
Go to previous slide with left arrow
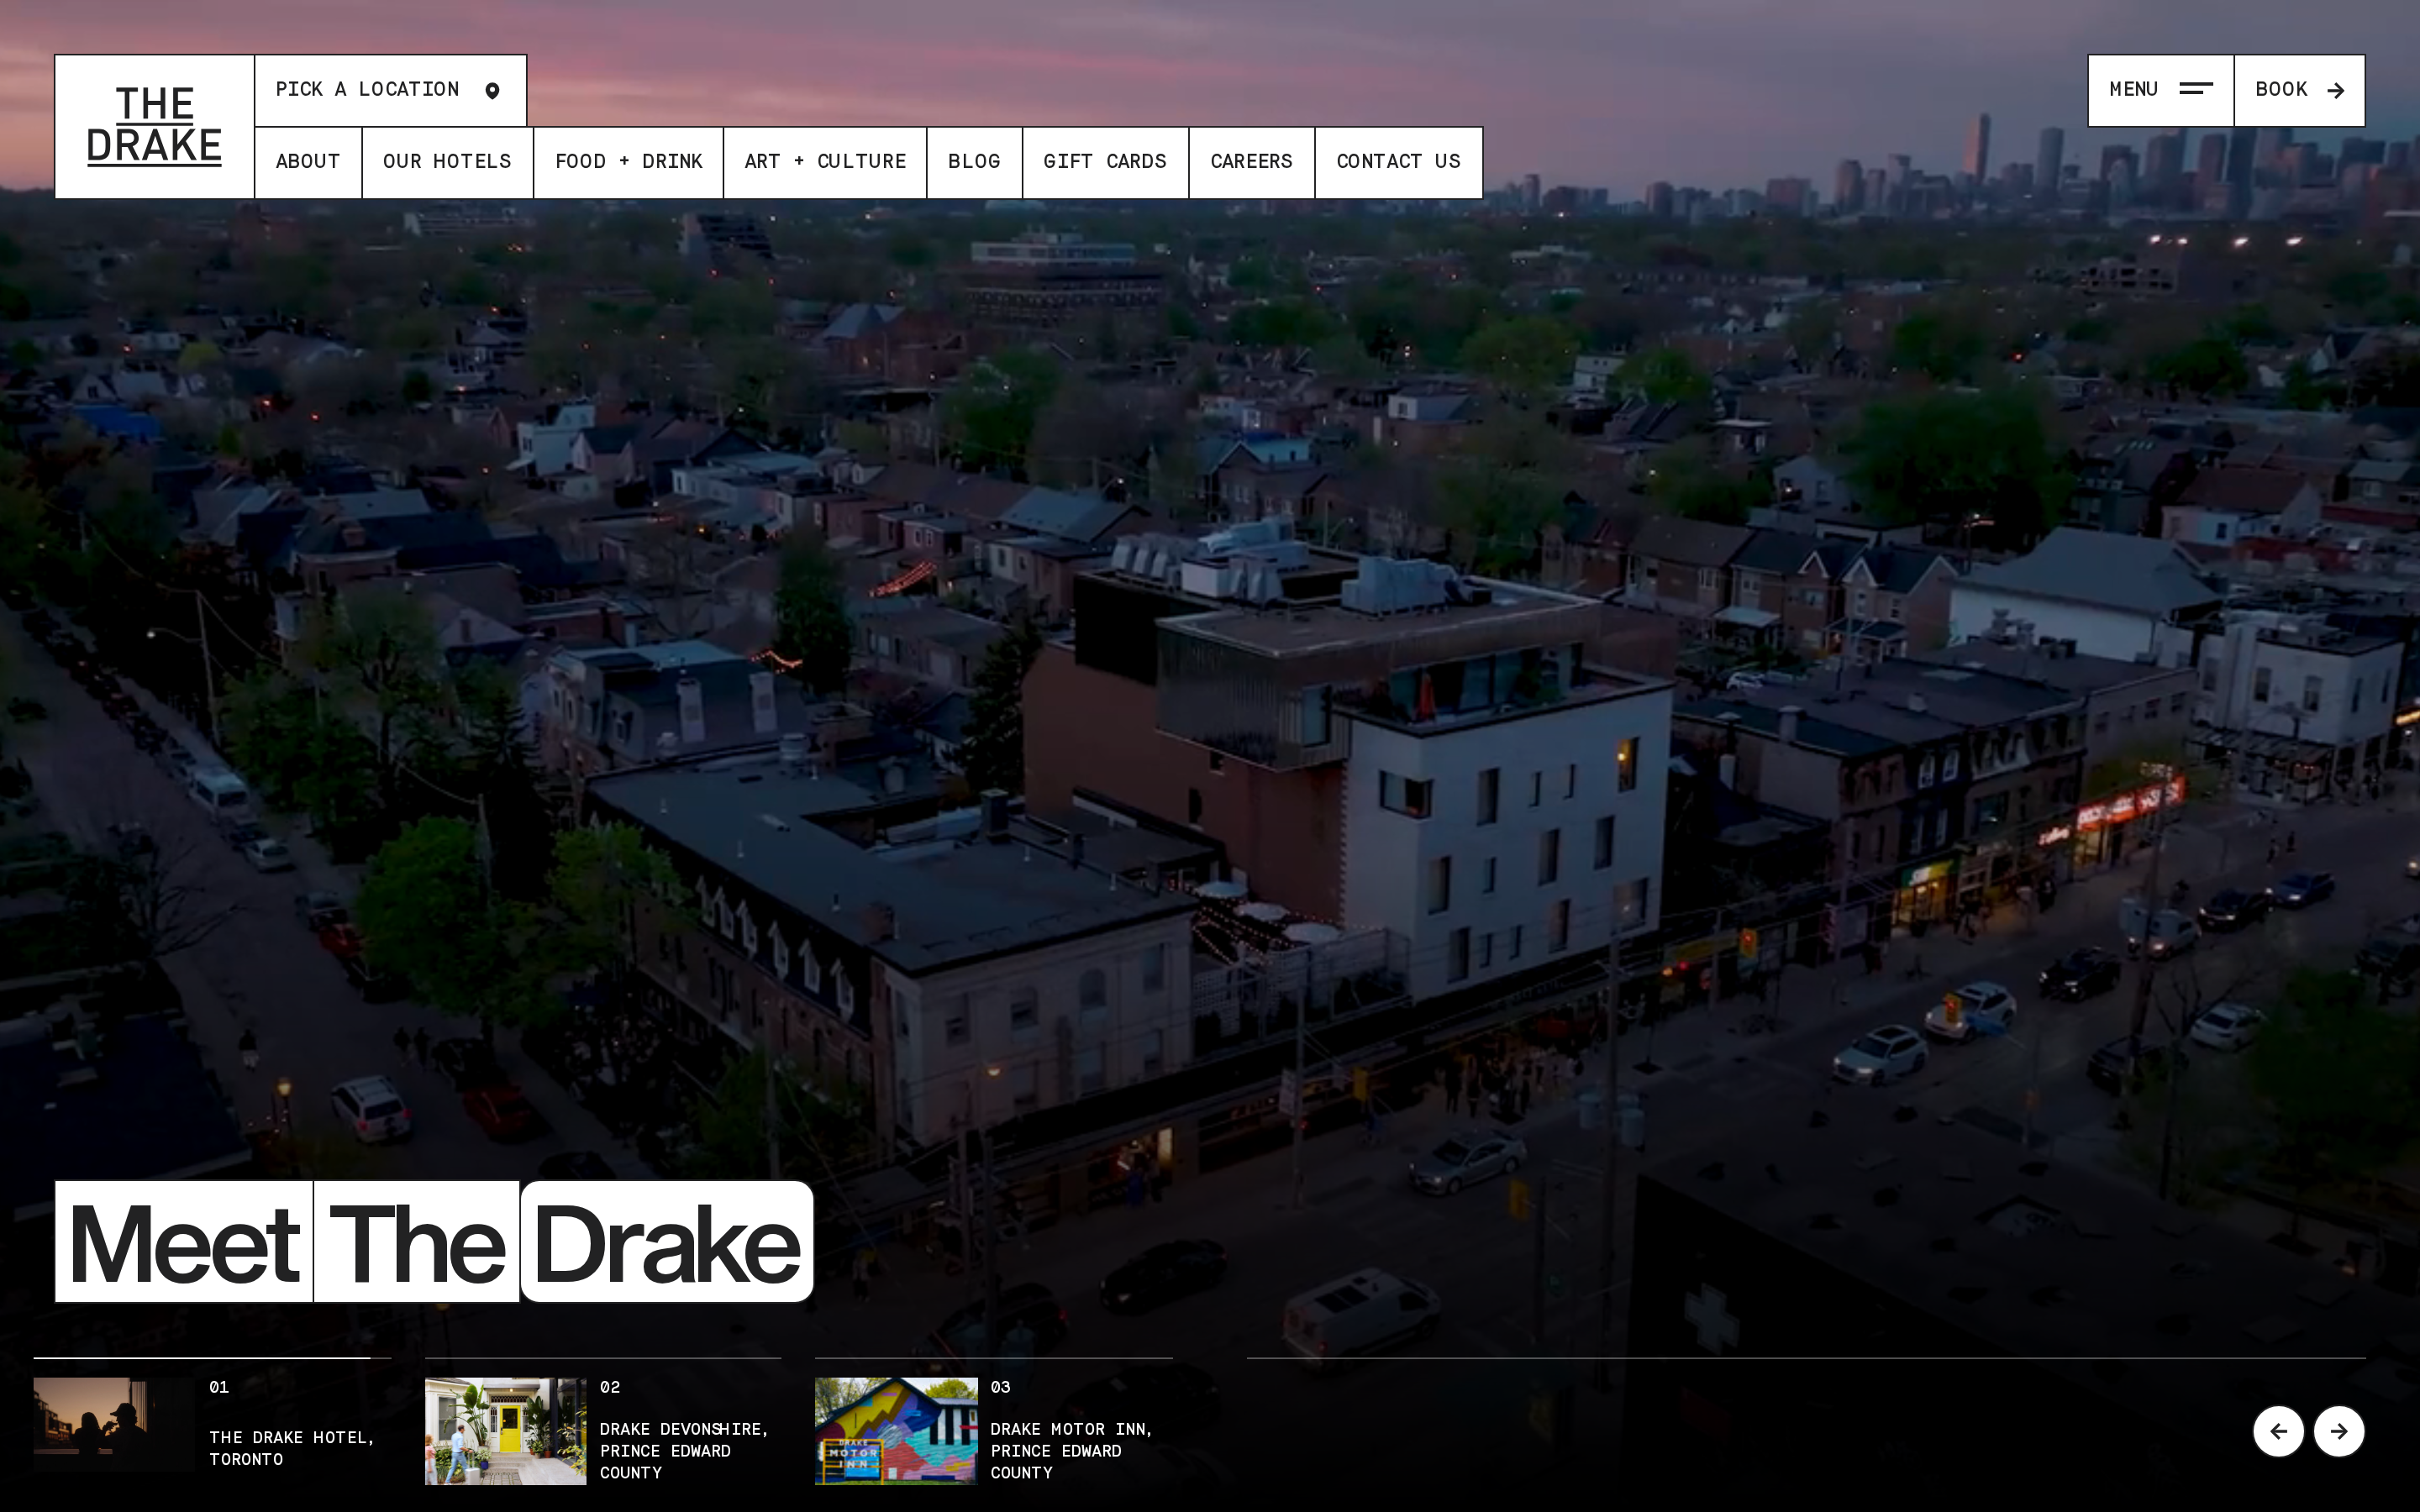tap(2278, 1431)
